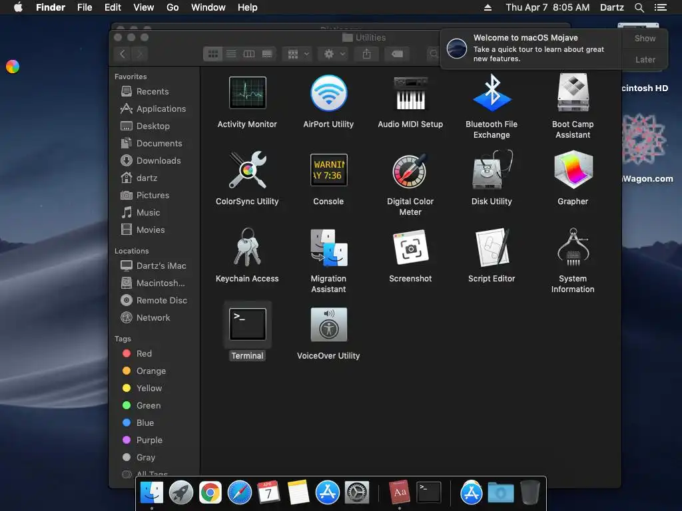Image resolution: width=682 pixels, height=511 pixels.
Task: Select System Information icon
Action: [573, 247]
